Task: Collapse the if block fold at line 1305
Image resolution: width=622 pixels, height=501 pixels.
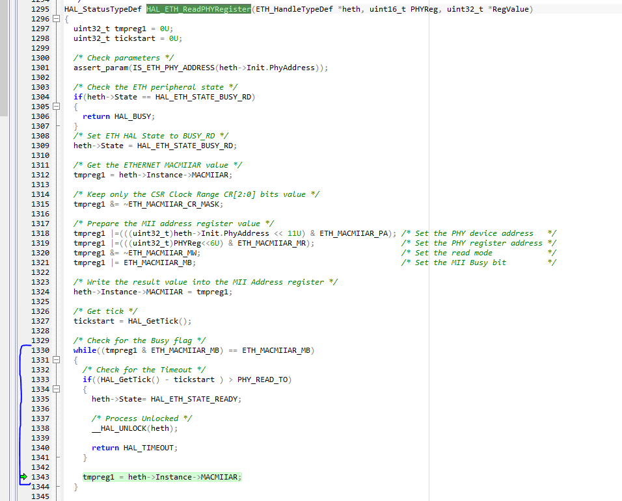Action: [x=57, y=107]
